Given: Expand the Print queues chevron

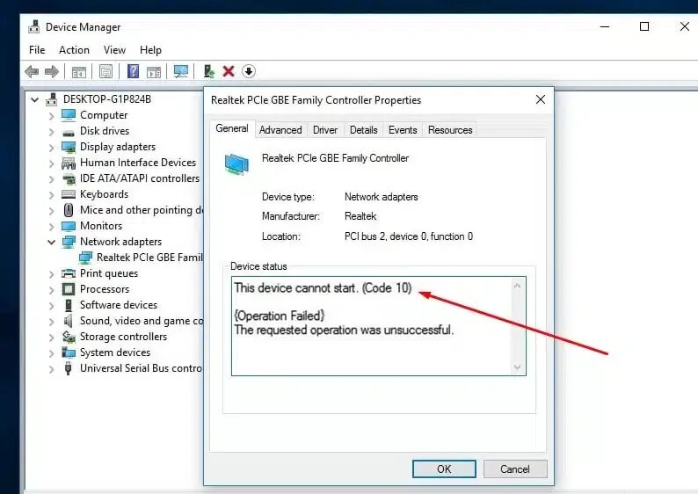Looking at the screenshot, I should (51, 274).
